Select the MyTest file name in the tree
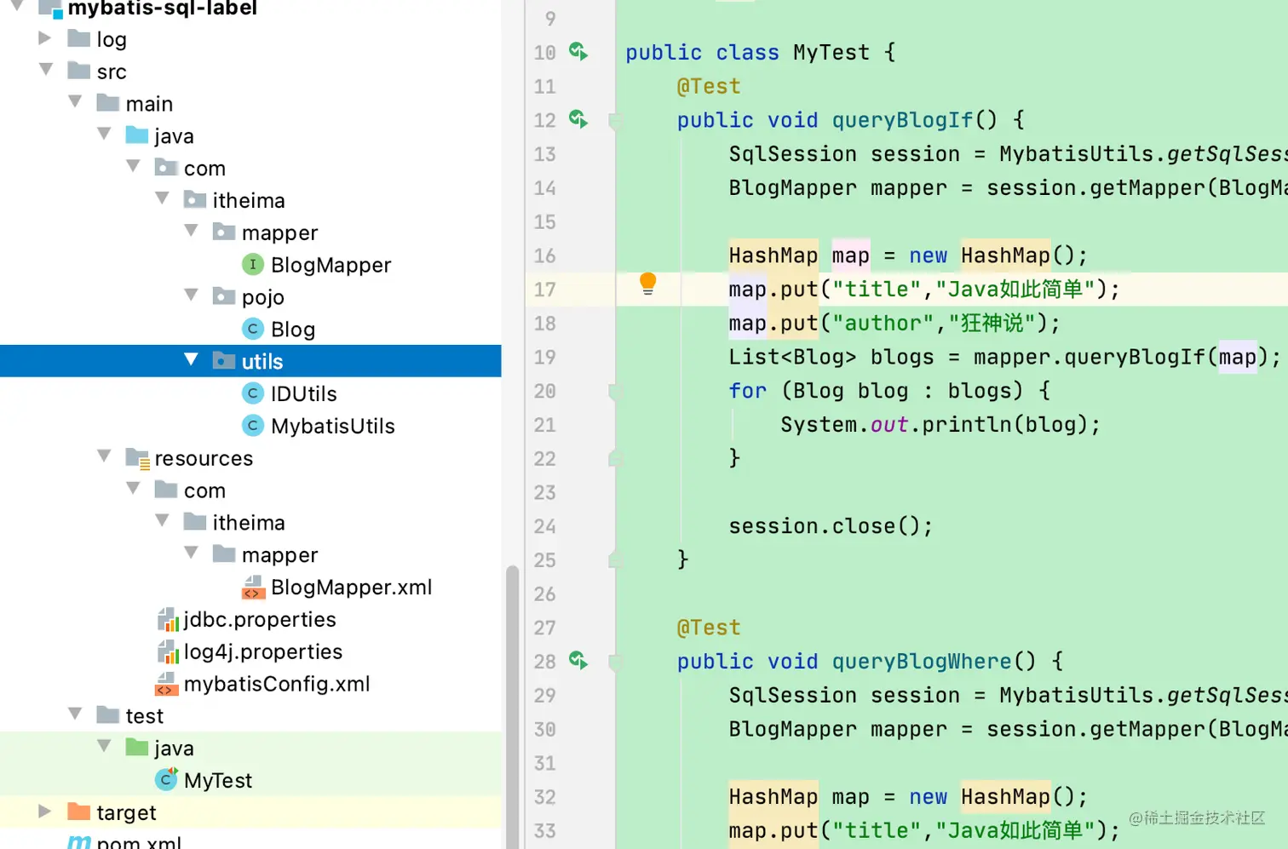The image size is (1288, 849). tap(218, 781)
